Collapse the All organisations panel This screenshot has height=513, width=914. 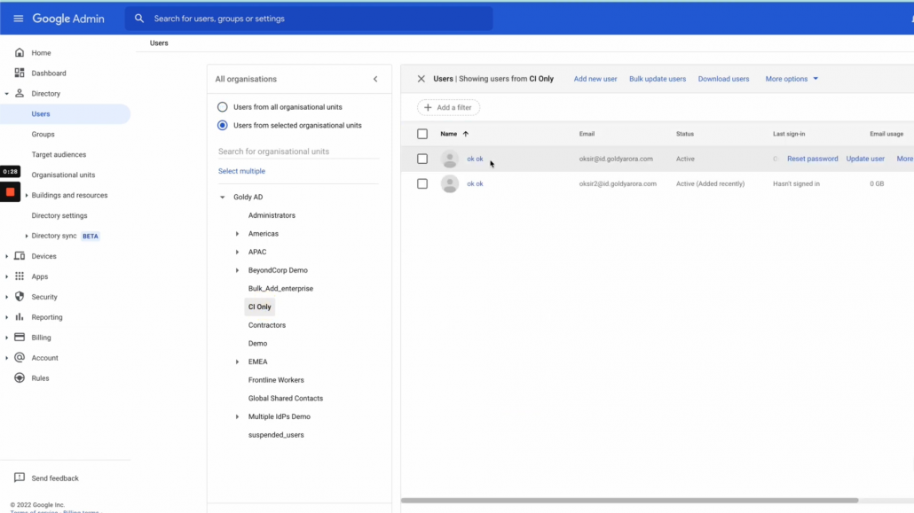[x=375, y=79]
